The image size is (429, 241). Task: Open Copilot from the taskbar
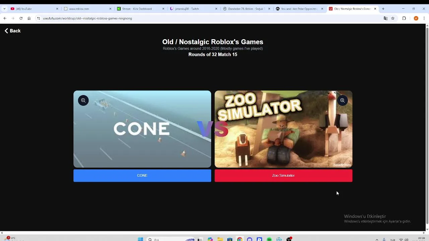point(210,239)
